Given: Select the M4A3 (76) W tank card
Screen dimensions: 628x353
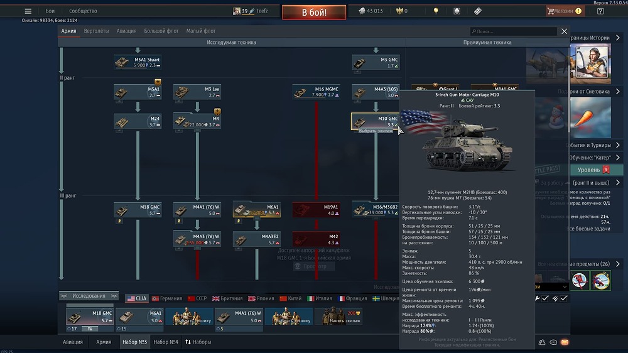Looking at the screenshot, I should point(197,239).
